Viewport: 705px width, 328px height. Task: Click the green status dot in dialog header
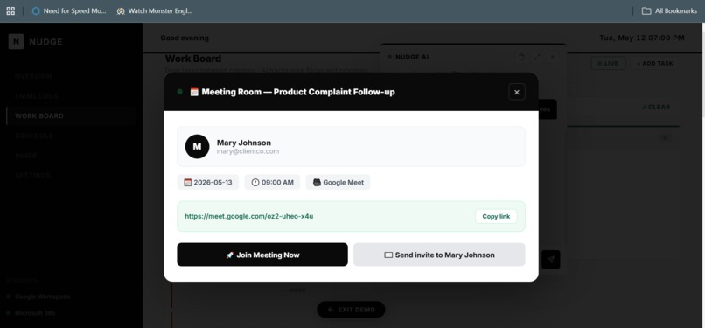[x=180, y=92]
